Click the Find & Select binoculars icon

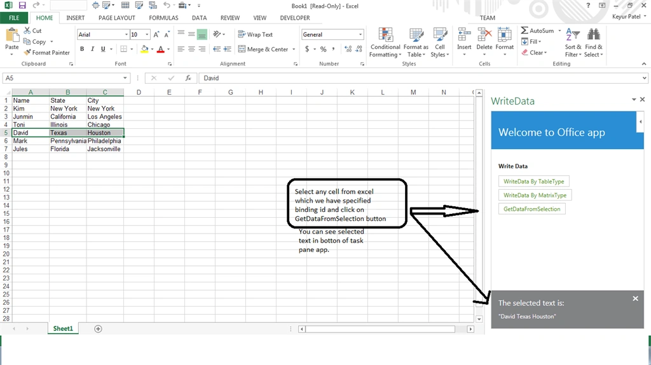tap(594, 35)
